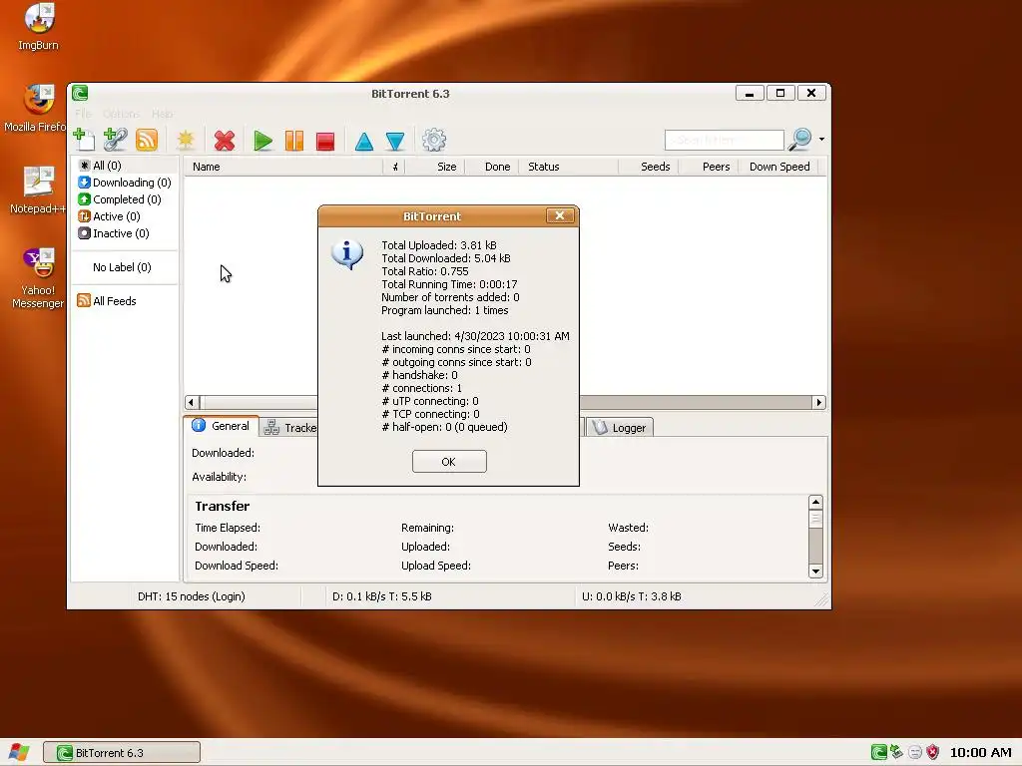Open Preferences gear icon
Image resolution: width=1022 pixels, height=766 pixels.
pyautogui.click(x=434, y=140)
